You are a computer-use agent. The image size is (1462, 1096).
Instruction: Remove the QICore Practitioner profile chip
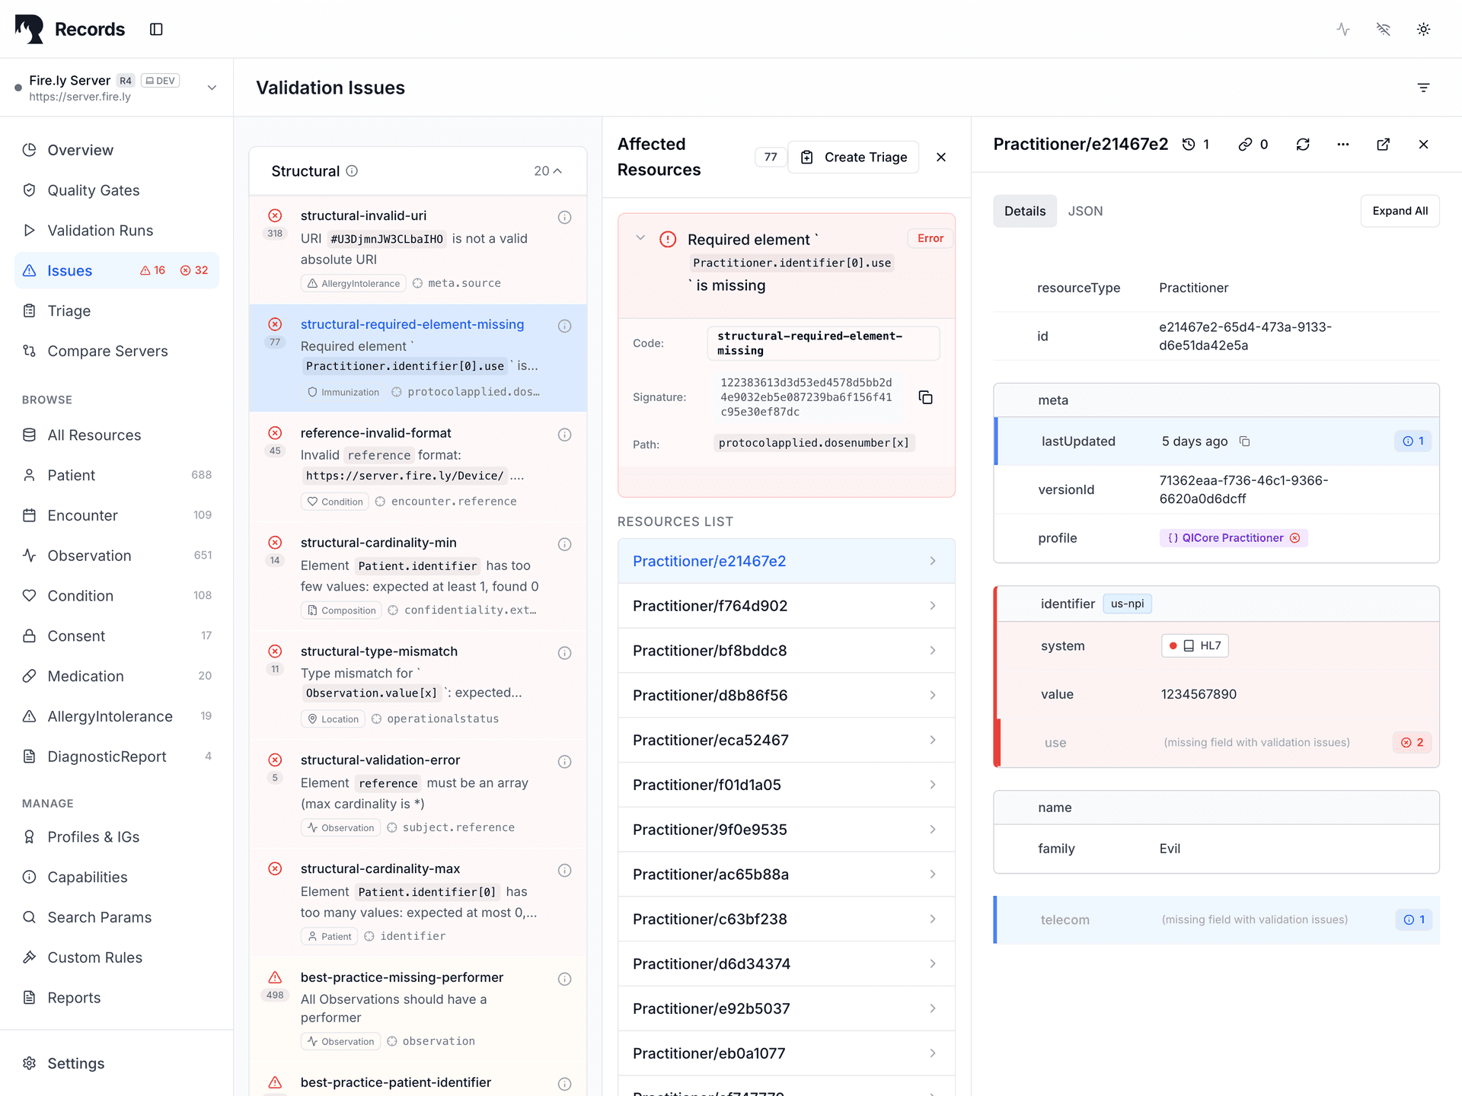click(x=1296, y=537)
